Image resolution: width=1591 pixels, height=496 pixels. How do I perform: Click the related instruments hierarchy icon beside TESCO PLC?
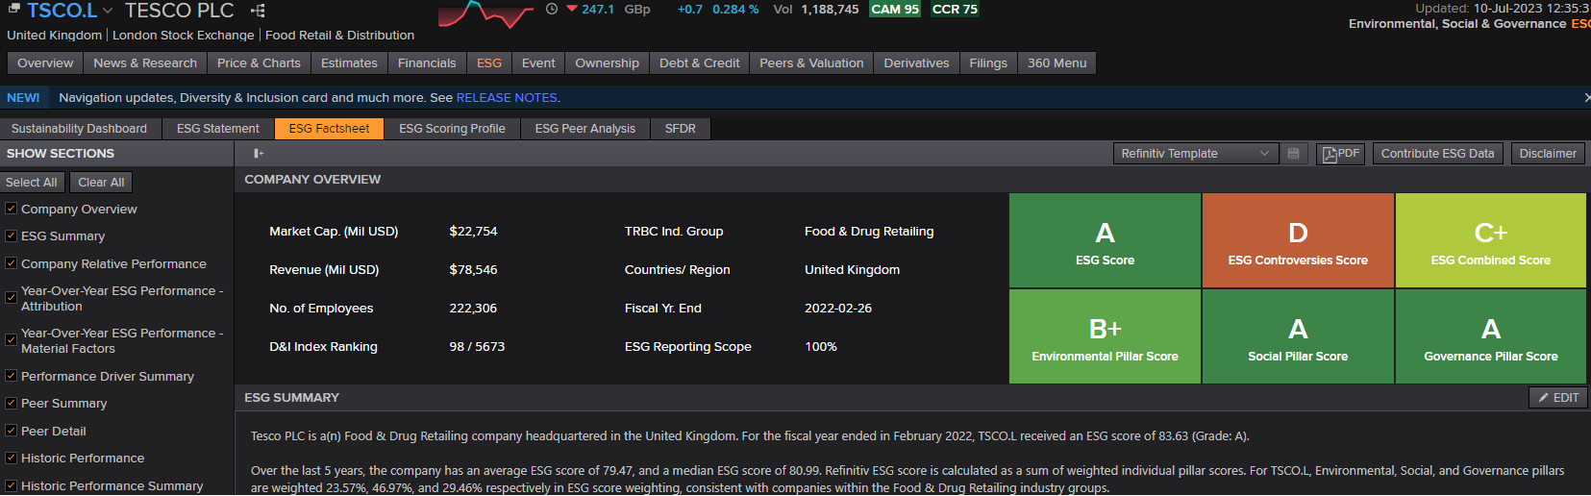coord(258,11)
